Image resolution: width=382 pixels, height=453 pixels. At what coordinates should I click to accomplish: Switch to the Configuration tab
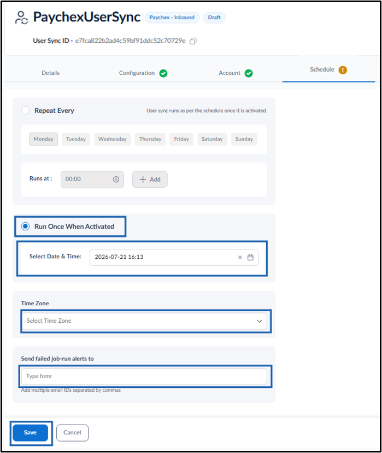[x=137, y=73]
